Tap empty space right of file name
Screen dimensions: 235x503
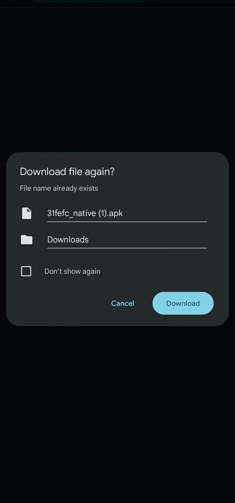point(165,213)
